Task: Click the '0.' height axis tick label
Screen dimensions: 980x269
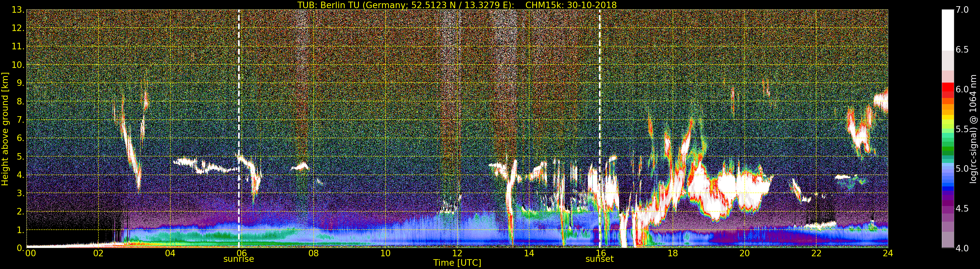Action: [20, 248]
